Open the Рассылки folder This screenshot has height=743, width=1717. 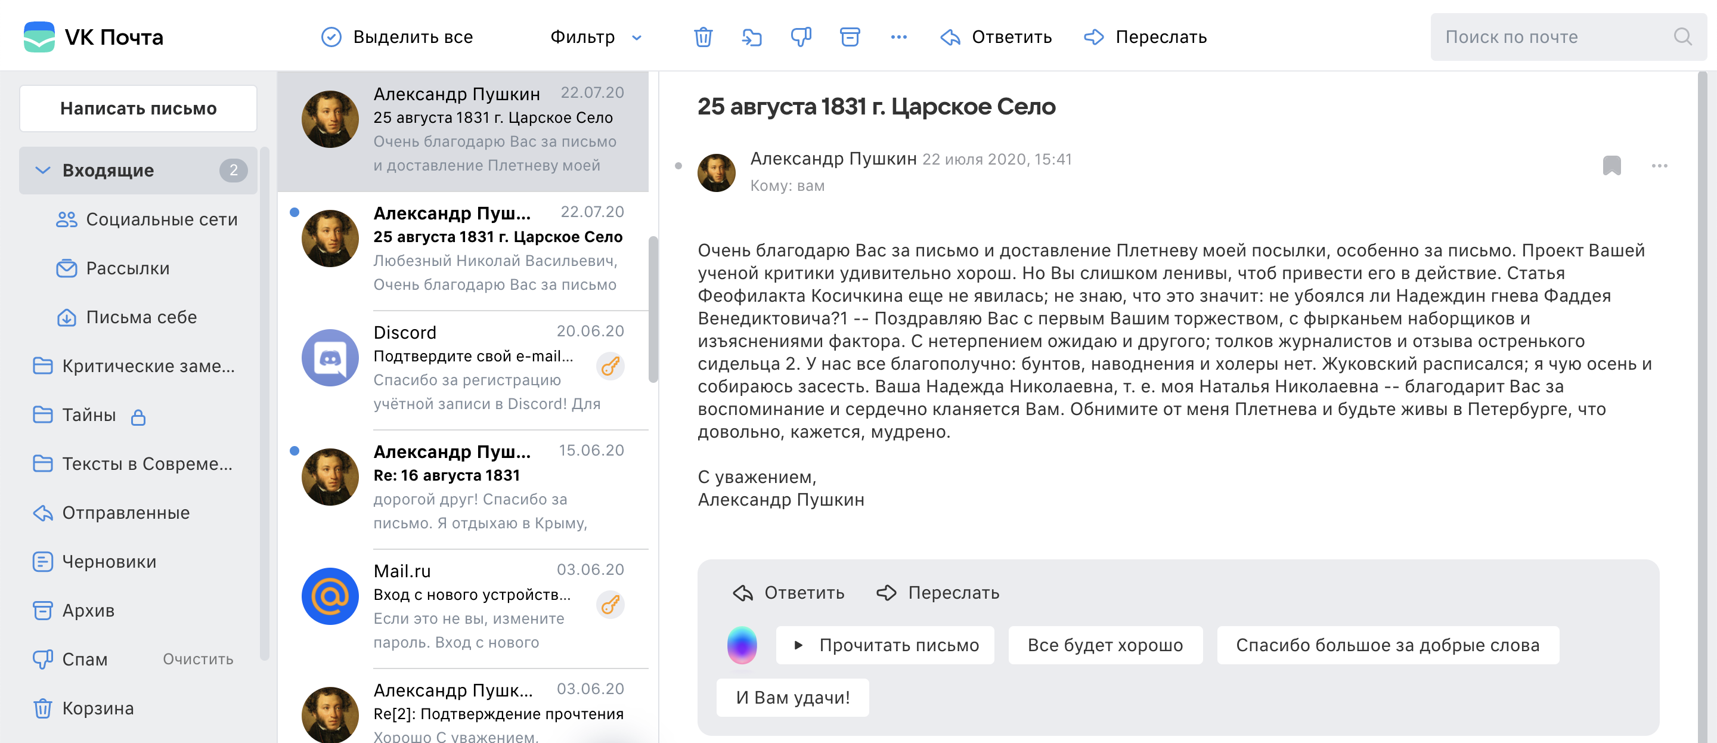click(x=113, y=268)
